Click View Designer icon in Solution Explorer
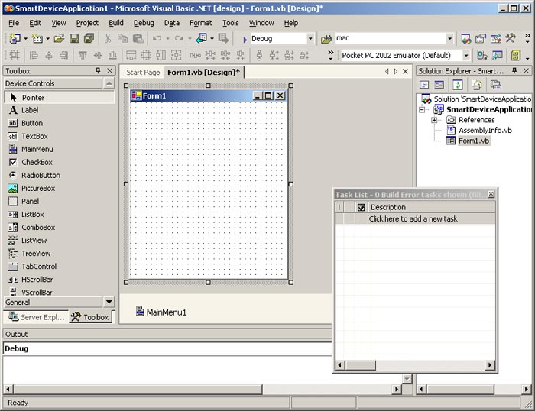535x411 pixels. pos(439,85)
